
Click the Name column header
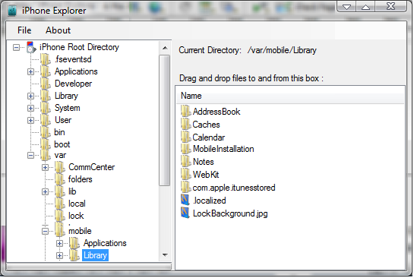[x=290, y=96]
